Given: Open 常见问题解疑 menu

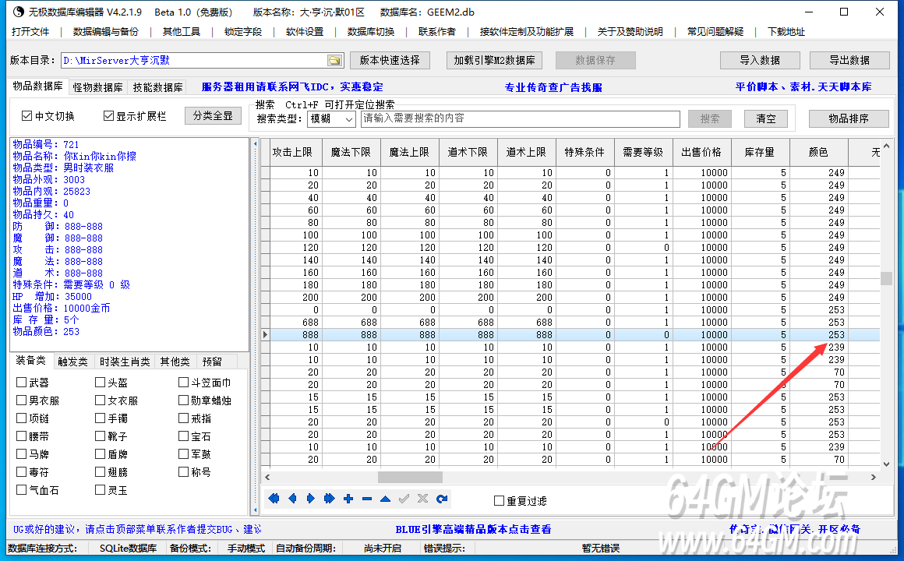Looking at the screenshot, I should click(715, 32).
